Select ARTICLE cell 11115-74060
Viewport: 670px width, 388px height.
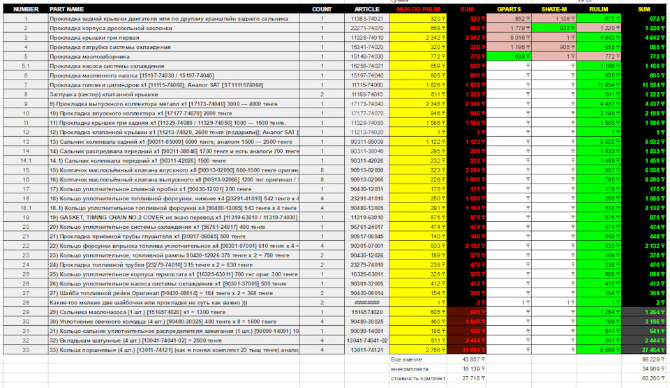[366, 85]
